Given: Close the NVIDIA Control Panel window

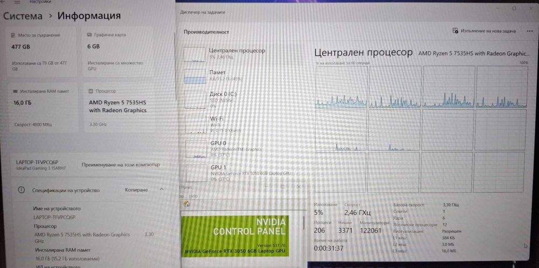Looking at the screenshot, I should 299,187.
